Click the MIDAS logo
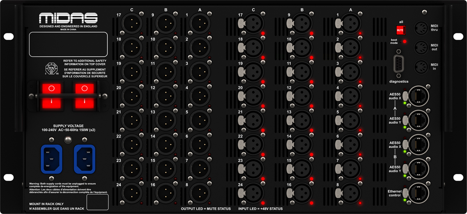467x214 pixels. click(x=68, y=18)
